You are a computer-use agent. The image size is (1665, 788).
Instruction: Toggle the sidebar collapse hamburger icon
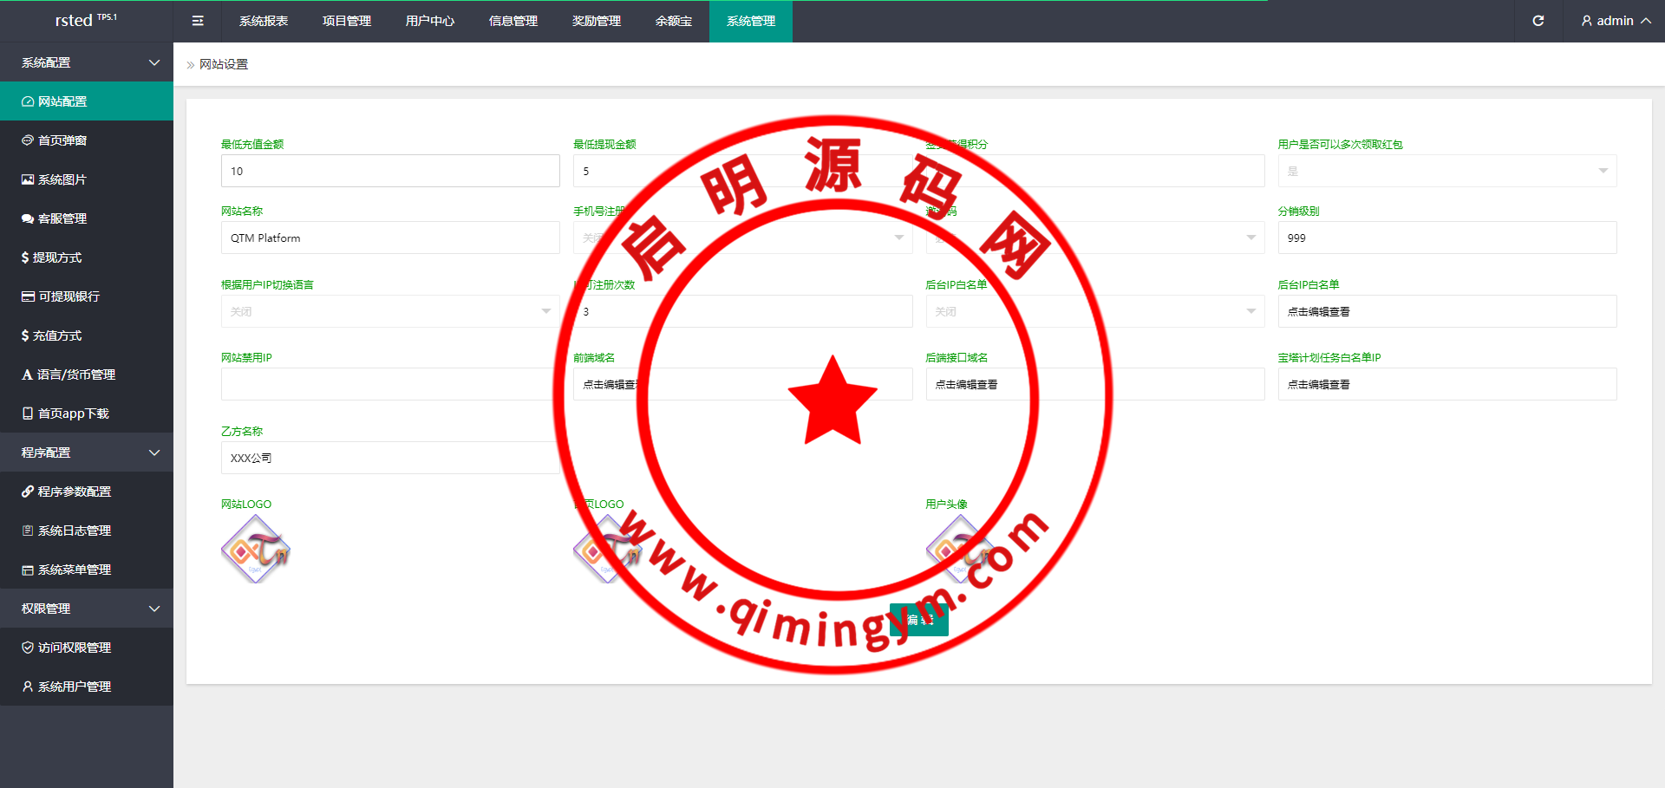[x=198, y=21]
